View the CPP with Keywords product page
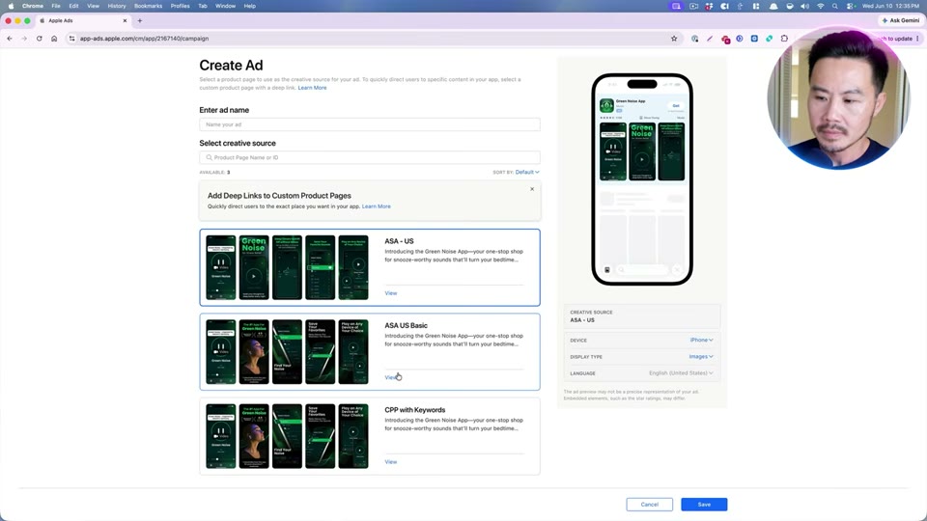 (391, 462)
